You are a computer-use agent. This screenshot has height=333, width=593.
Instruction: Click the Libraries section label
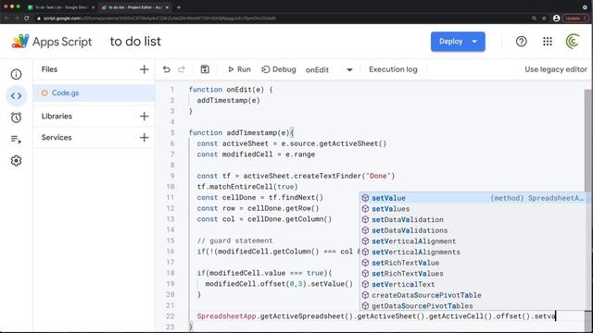[57, 117]
